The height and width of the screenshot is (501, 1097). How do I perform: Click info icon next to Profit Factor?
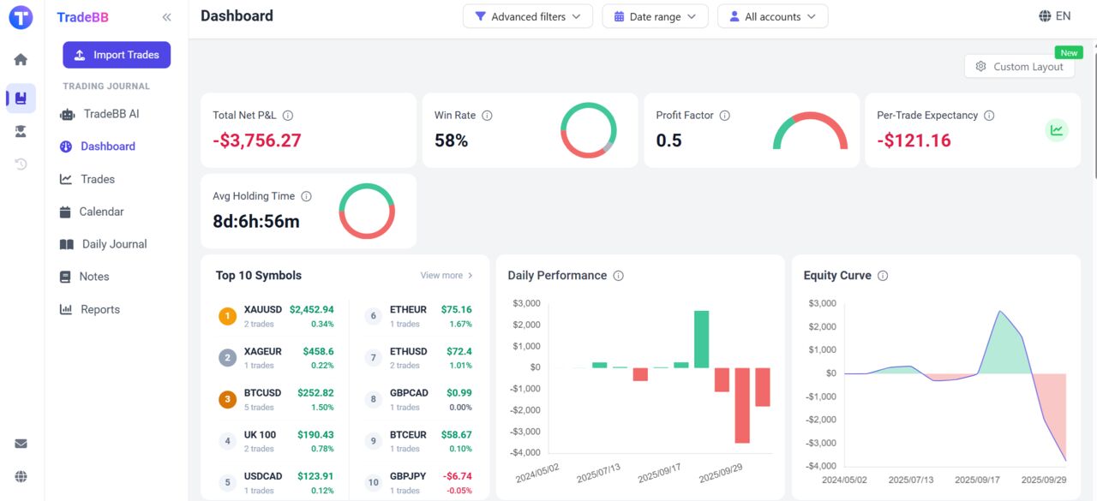[724, 116]
